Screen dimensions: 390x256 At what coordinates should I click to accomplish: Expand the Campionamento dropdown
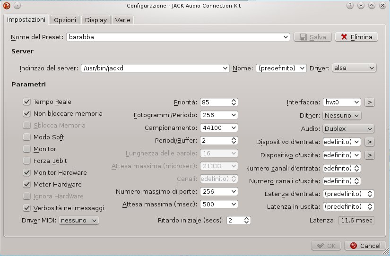219,128
